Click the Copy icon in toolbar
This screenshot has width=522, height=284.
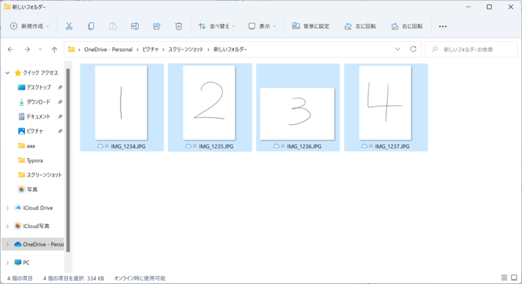click(91, 26)
